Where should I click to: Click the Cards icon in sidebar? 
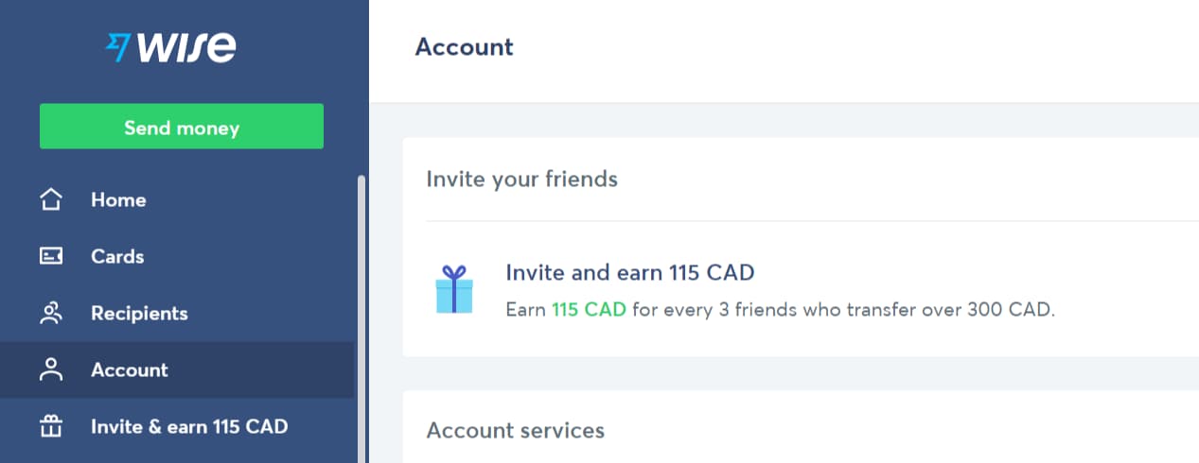coord(51,256)
